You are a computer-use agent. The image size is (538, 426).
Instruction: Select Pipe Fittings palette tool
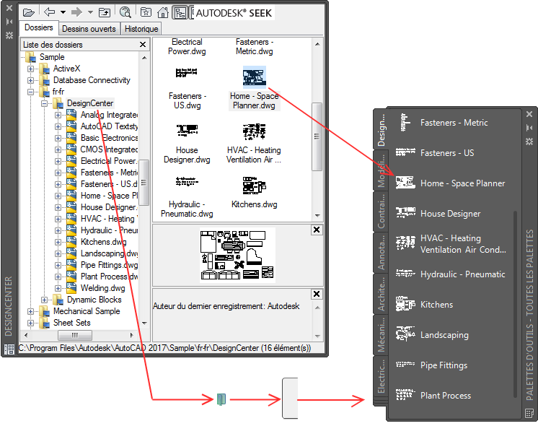point(452,365)
